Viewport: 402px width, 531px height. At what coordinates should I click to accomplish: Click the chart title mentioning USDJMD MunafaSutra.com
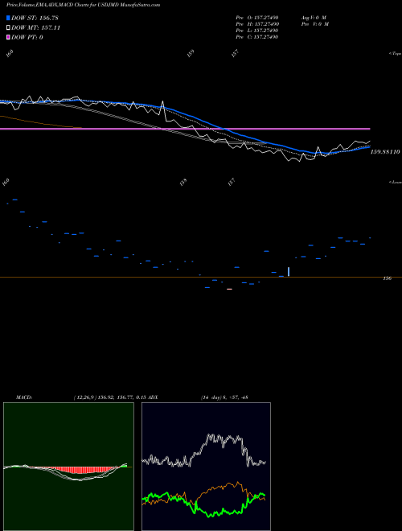click(x=84, y=5)
